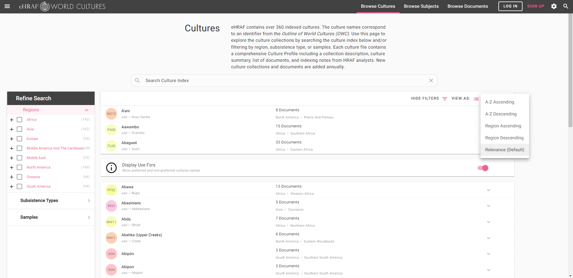This screenshot has height=278, width=573.
Task: Switch to Browse Subjects tab
Action: tap(421, 6)
